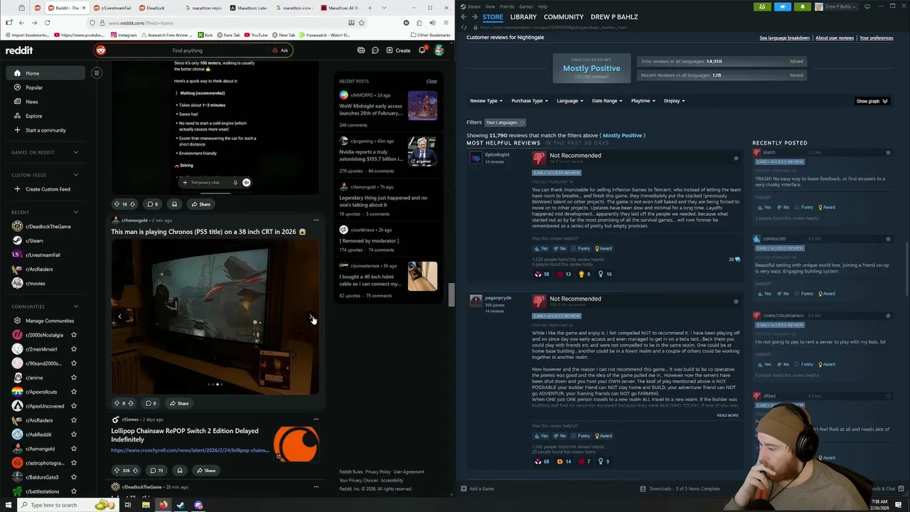Viewport: 910px width, 512px height.
Task: Mark Epicologist review as not helpful No
Action: click(x=560, y=248)
